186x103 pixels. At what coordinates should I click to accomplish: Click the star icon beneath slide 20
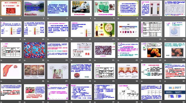pyautogui.click(x=72, y=60)
